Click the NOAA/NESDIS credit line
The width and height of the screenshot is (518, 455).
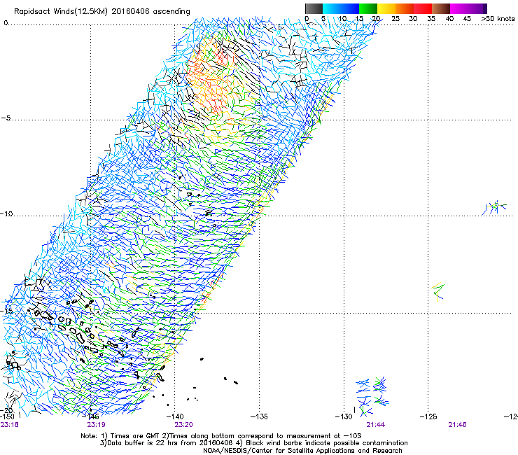pyautogui.click(x=302, y=451)
